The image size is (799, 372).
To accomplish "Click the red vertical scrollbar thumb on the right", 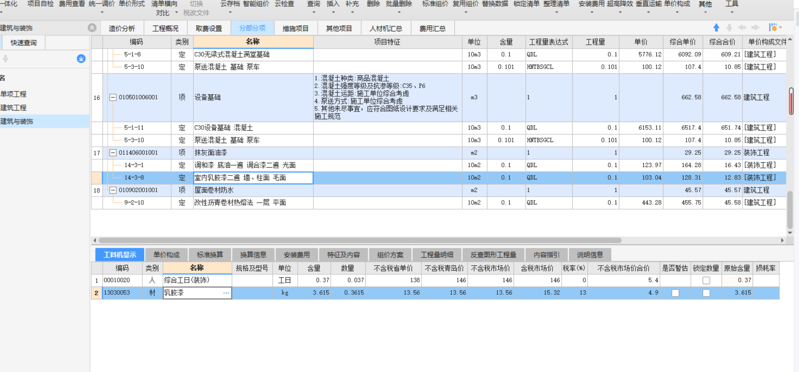I will 791,101.
